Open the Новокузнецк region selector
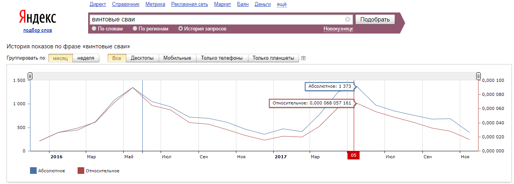Image resolution: width=514 pixels, height=184 pixels. [338, 29]
